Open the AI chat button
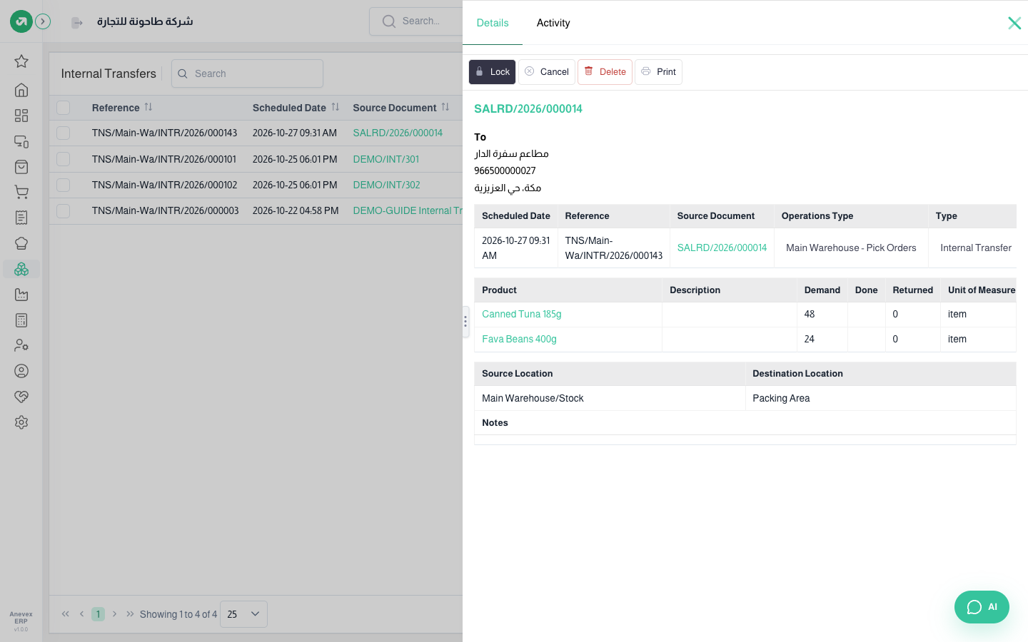Image resolution: width=1028 pixels, height=642 pixels. [x=982, y=607]
